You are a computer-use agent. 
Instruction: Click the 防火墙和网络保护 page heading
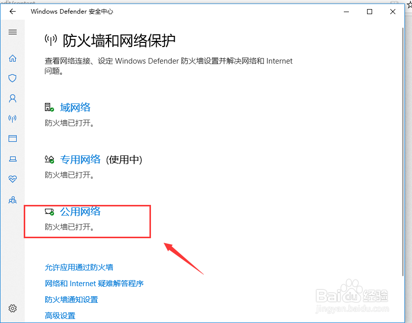[119, 41]
